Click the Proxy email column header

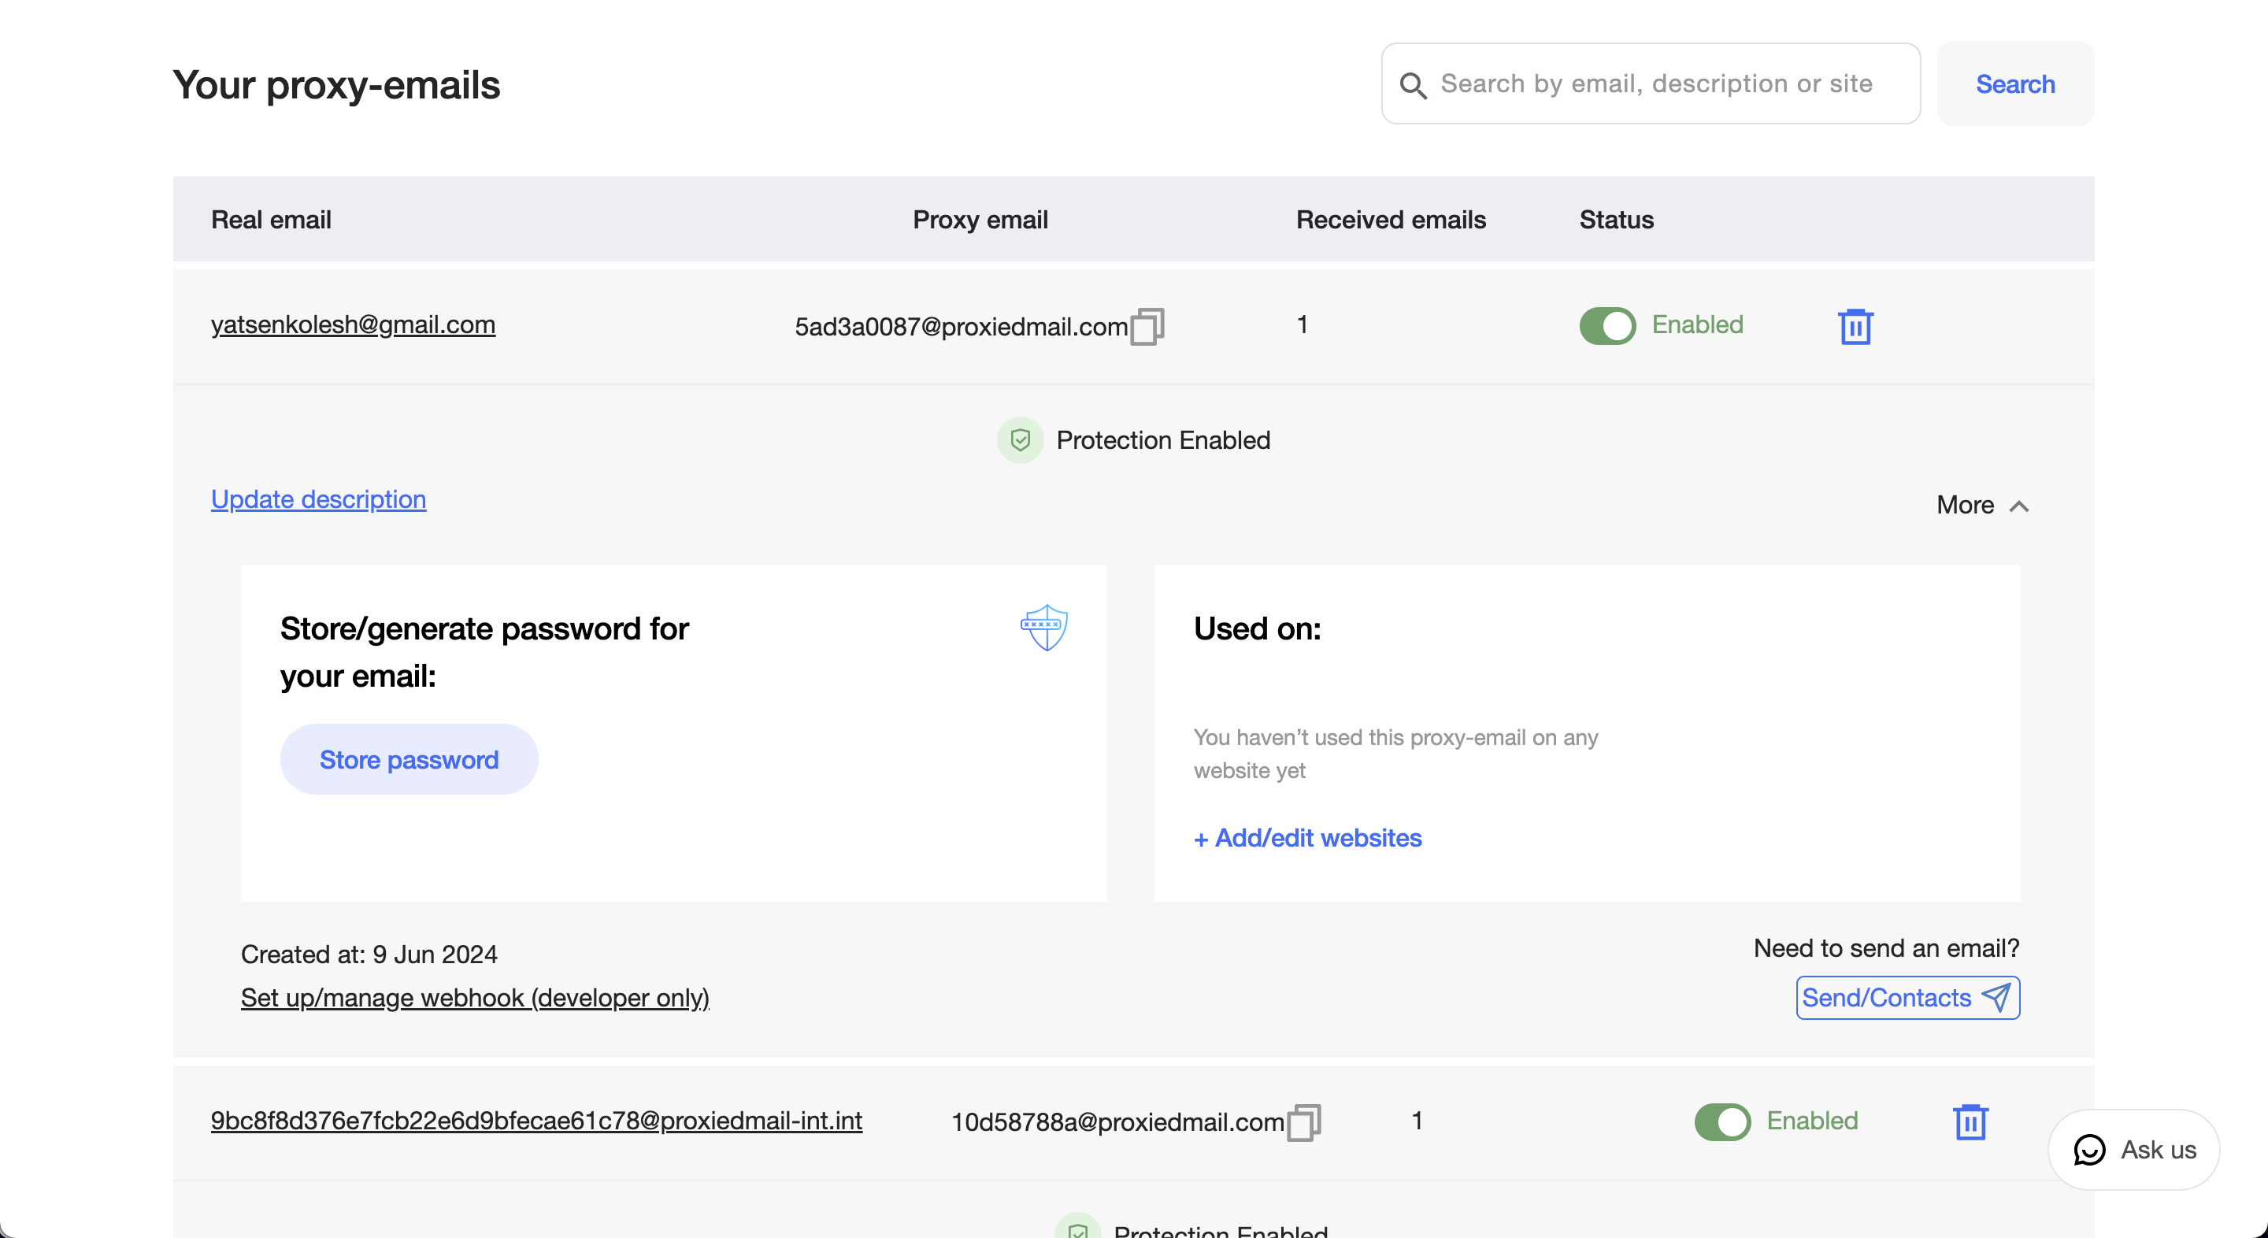[x=980, y=219]
